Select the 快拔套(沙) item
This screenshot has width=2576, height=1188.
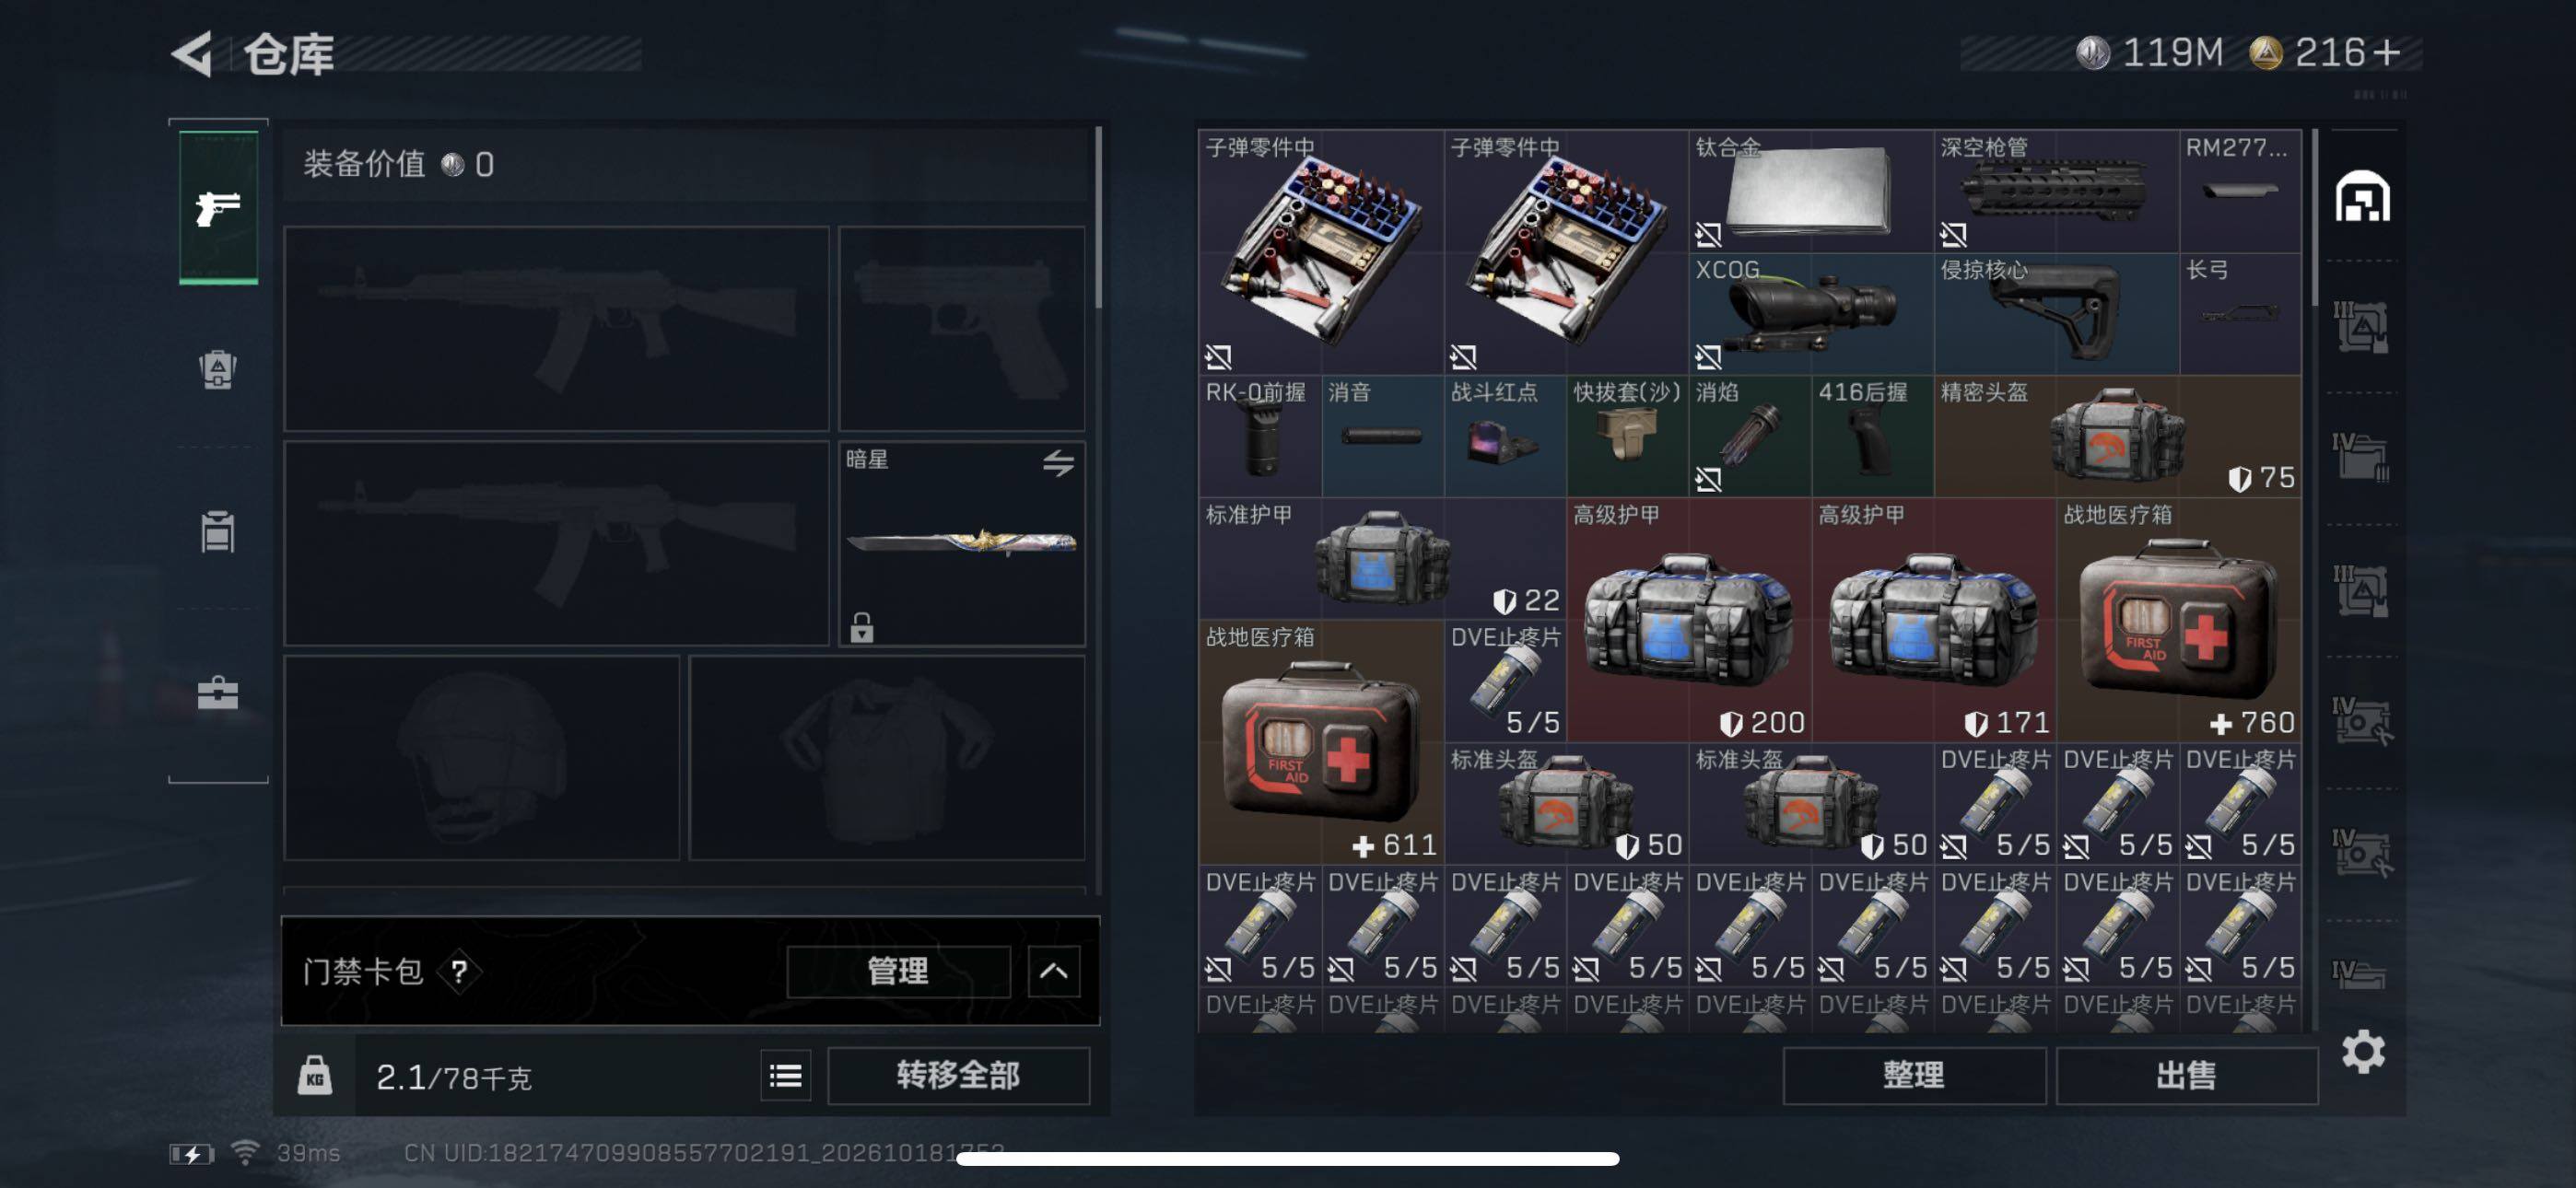pyautogui.click(x=1627, y=436)
